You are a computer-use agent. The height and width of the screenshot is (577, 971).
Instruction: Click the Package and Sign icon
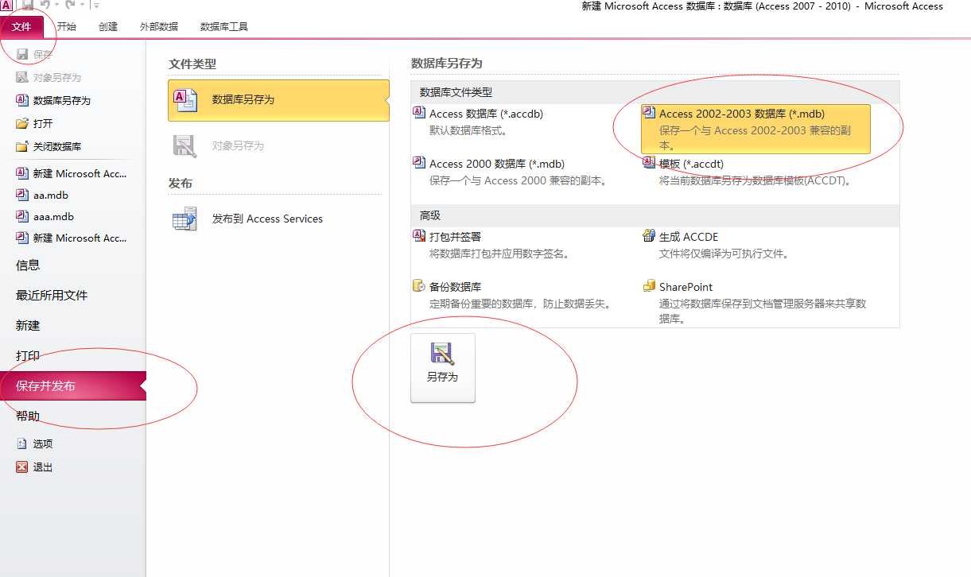pos(419,236)
